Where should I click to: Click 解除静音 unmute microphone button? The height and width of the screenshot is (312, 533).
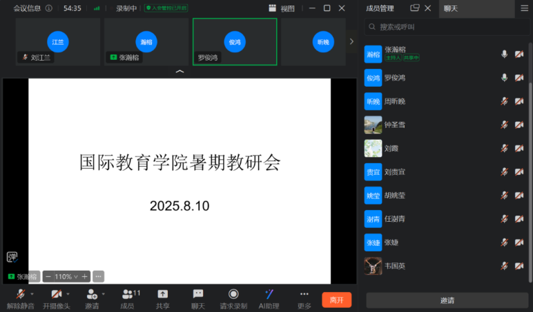[x=21, y=299]
